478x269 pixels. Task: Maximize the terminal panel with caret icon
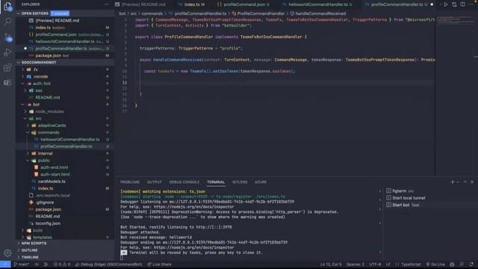(x=465, y=182)
